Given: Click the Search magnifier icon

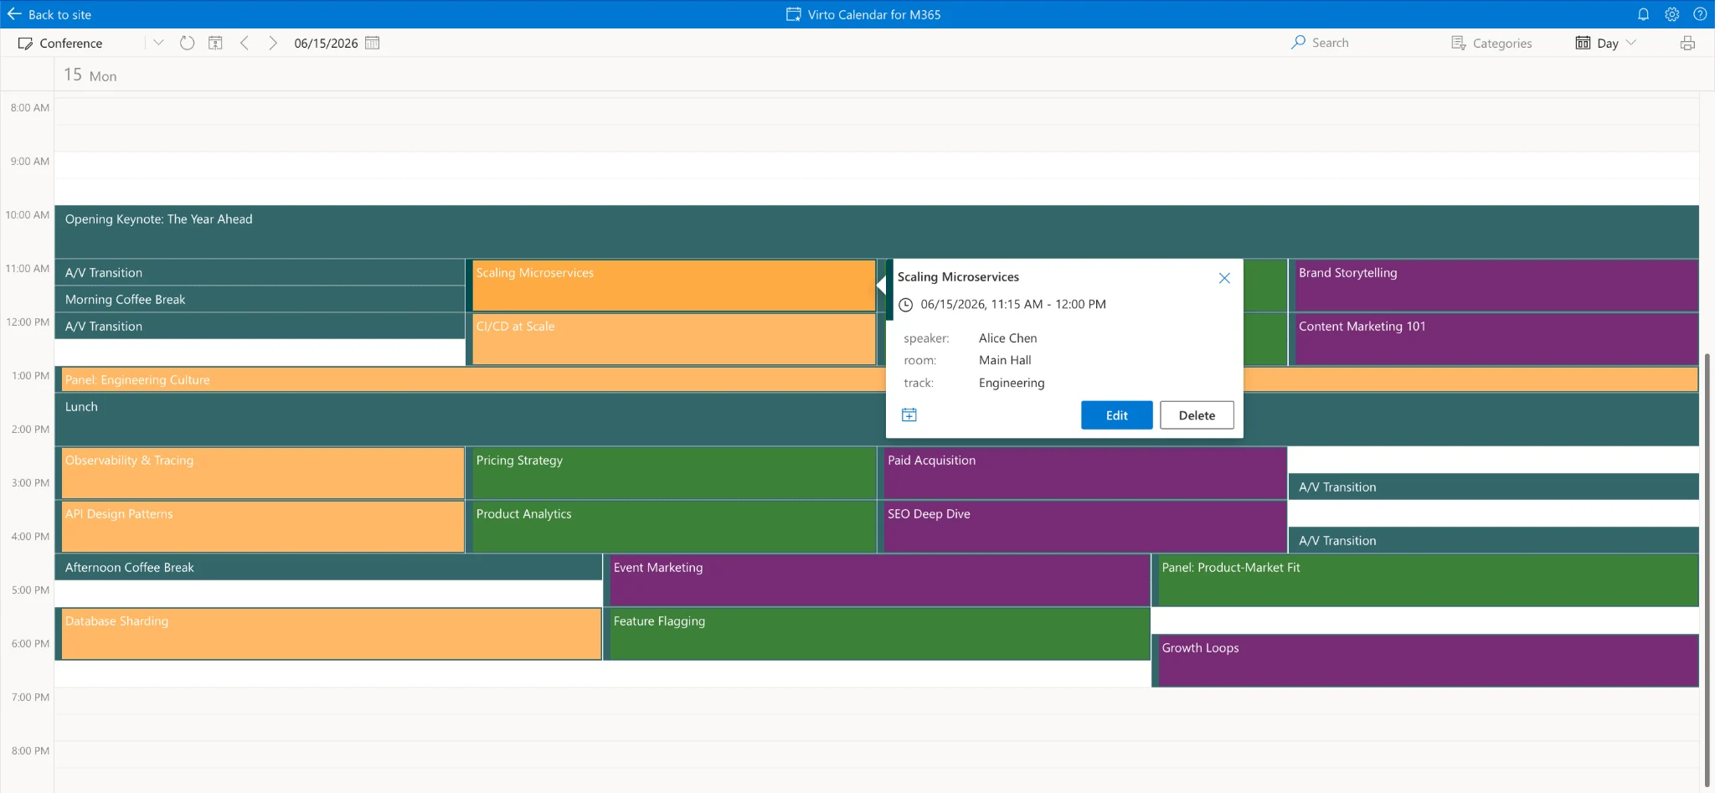Looking at the screenshot, I should point(1298,42).
